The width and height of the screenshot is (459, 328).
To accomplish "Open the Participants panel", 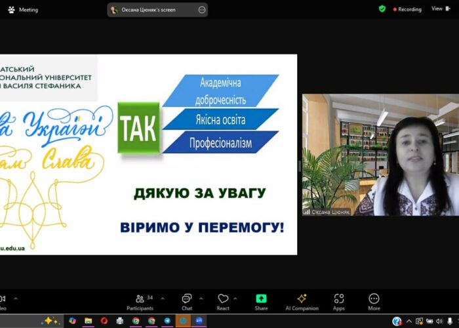I will 140,301.
